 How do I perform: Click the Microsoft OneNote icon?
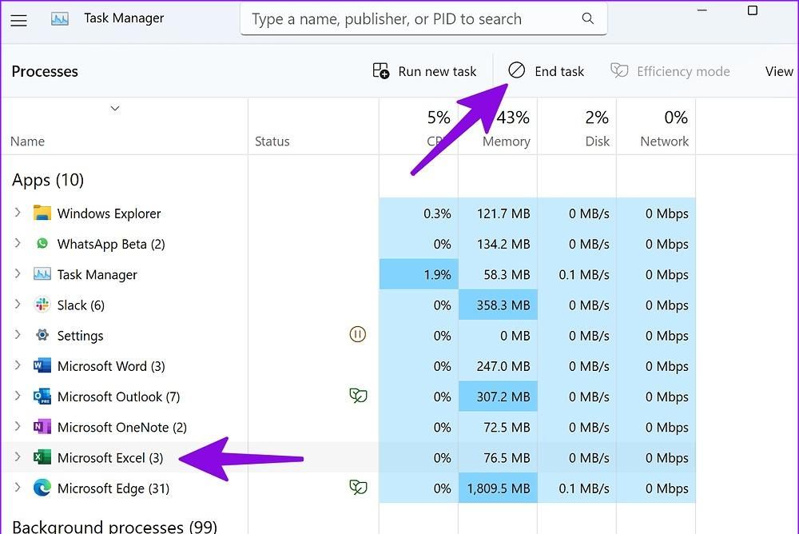(x=42, y=427)
